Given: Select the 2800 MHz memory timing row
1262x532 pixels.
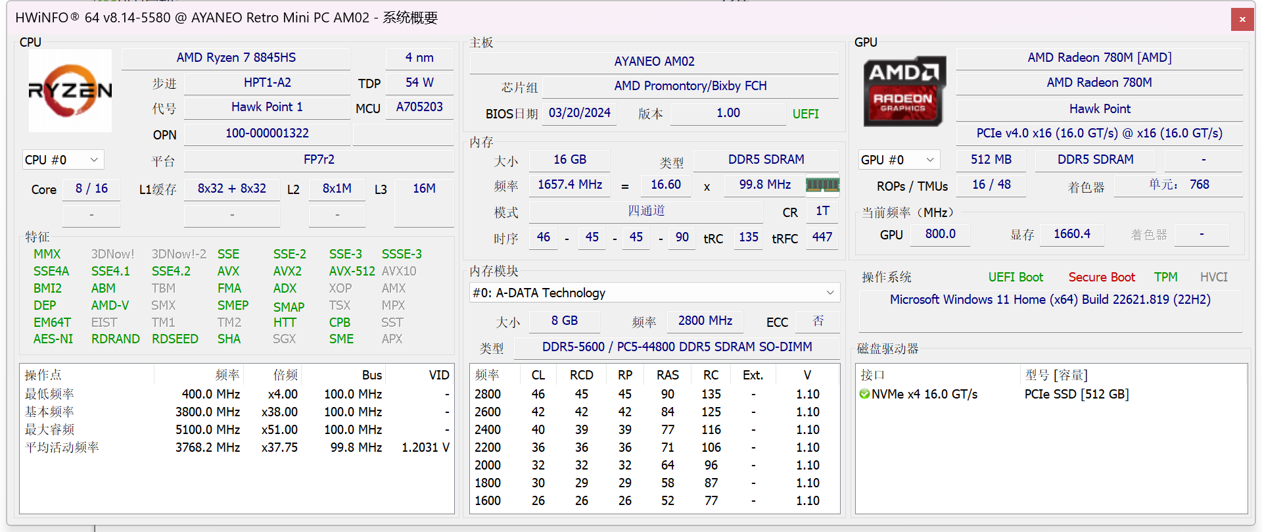Looking at the screenshot, I should pyautogui.click(x=653, y=394).
